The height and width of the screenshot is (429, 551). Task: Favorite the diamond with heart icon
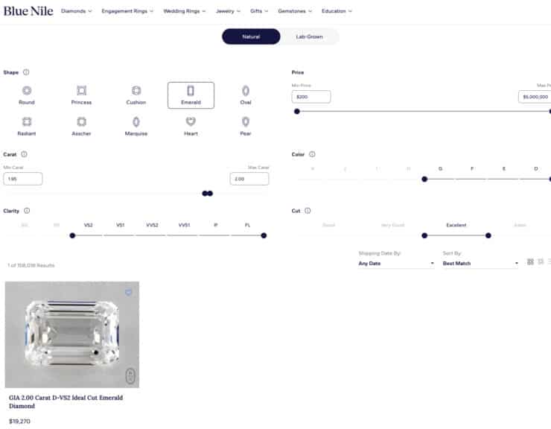point(128,292)
